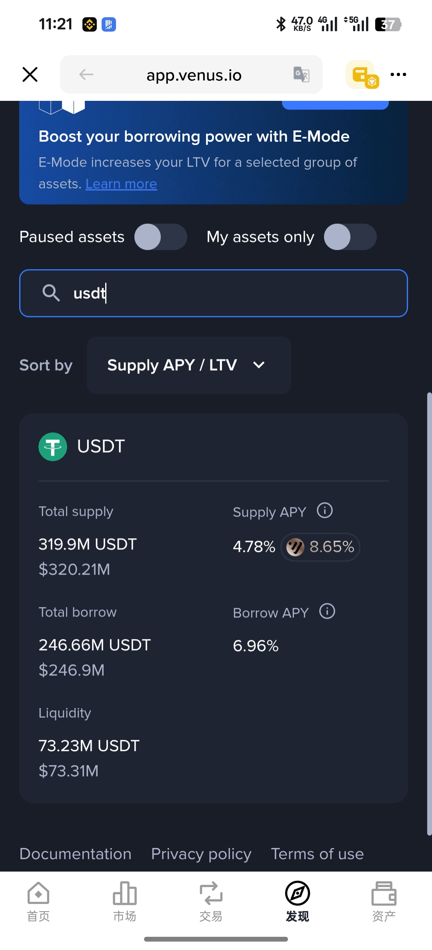Tap the 8.65% boosted APY badge
This screenshot has height=950, width=432.
tap(320, 547)
